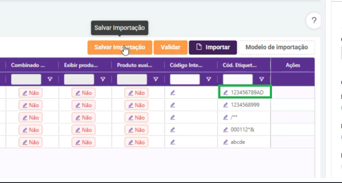Toggle first row Exibir produto Não value
342x183 pixels.
tap(83, 93)
